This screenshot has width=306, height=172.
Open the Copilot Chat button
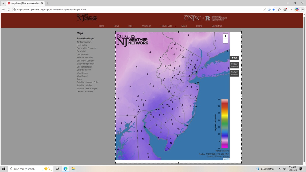tap(299, 9)
